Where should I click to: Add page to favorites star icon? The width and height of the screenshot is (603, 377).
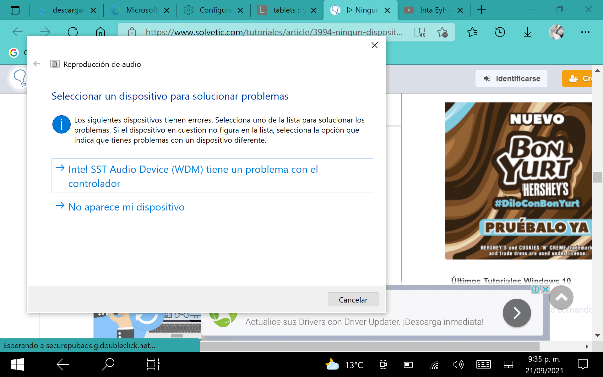(442, 32)
